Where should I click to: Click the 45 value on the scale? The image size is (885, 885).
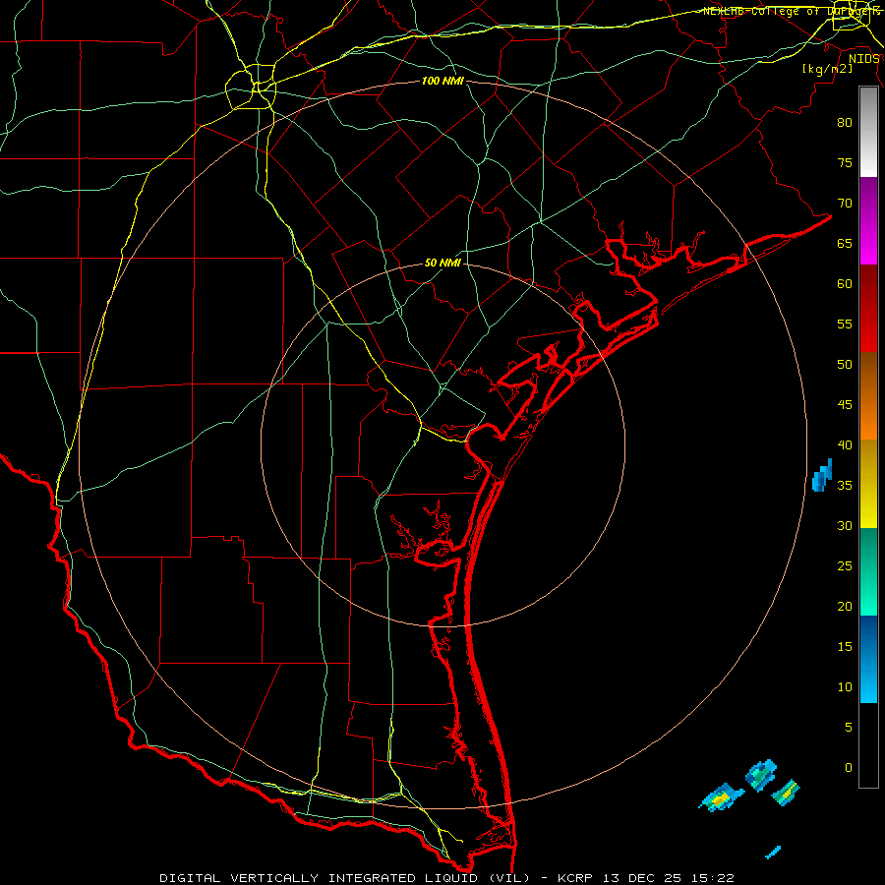click(845, 405)
